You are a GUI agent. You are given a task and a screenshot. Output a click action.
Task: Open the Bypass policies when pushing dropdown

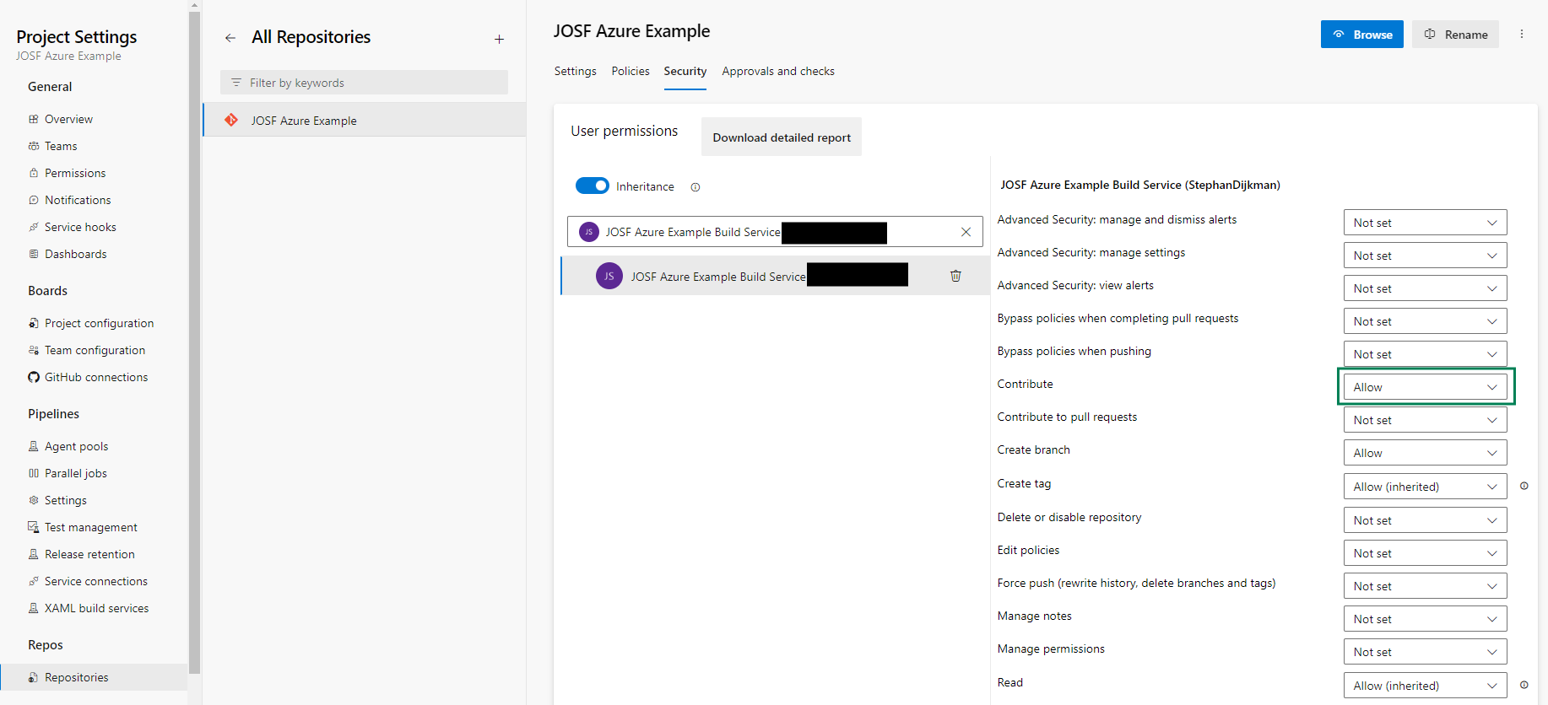tap(1425, 354)
